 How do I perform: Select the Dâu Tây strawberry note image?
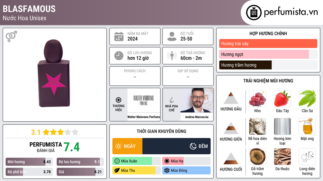point(282,98)
